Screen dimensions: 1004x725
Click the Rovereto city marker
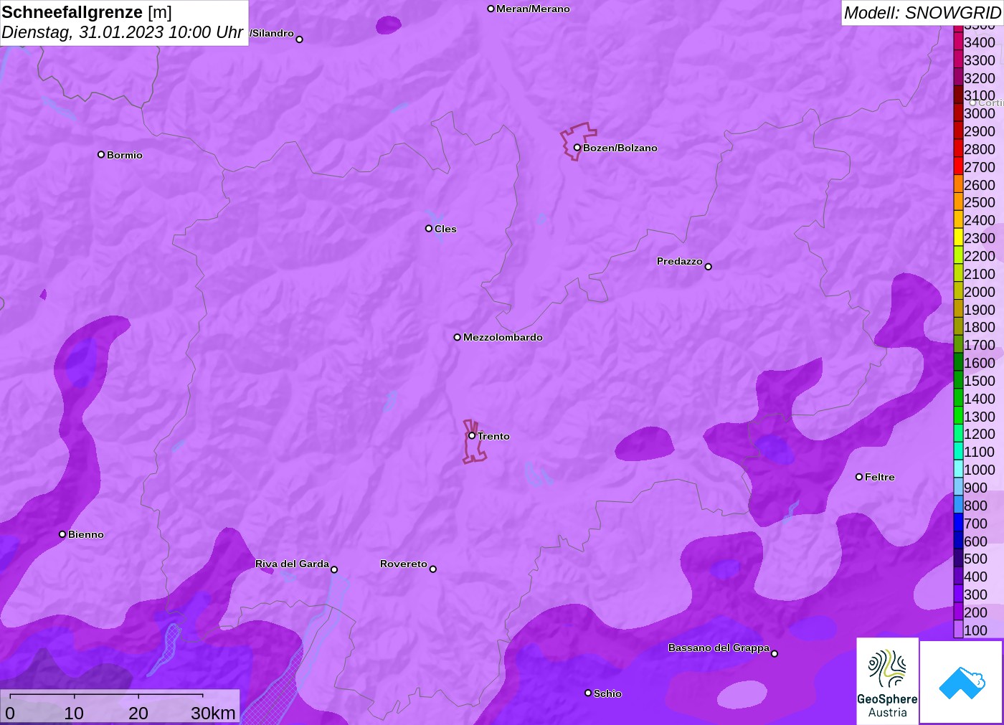point(432,569)
